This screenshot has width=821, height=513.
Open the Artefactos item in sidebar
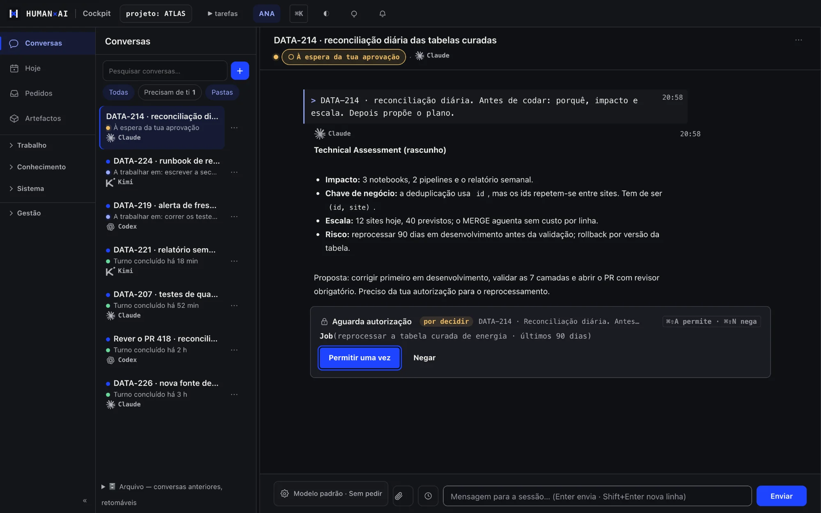(x=48, y=118)
